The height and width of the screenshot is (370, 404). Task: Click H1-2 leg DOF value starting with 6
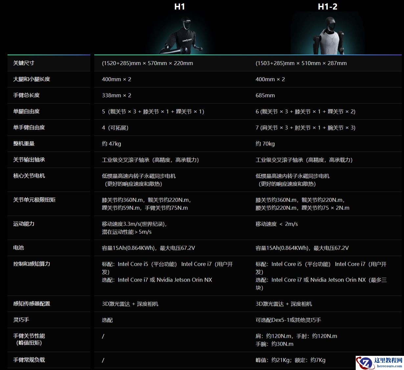click(305, 111)
